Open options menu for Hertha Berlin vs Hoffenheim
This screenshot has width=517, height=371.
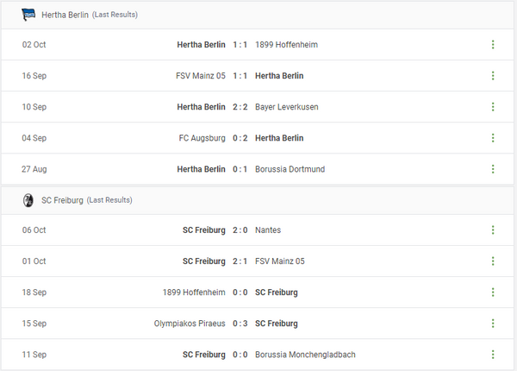[493, 45]
